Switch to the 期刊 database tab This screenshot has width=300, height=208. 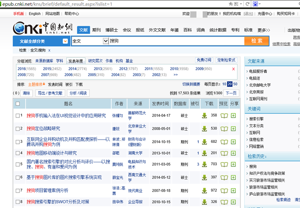(x=96, y=30)
